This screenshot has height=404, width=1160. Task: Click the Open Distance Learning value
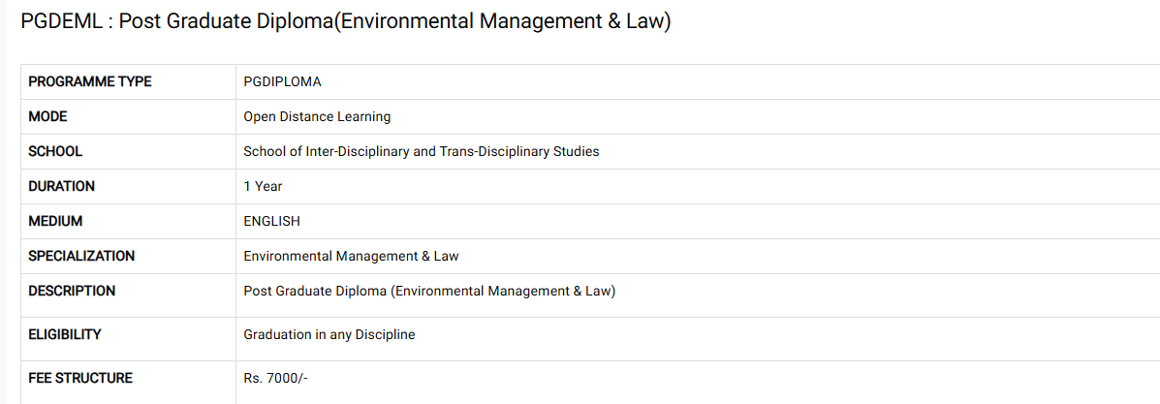[317, 116]
